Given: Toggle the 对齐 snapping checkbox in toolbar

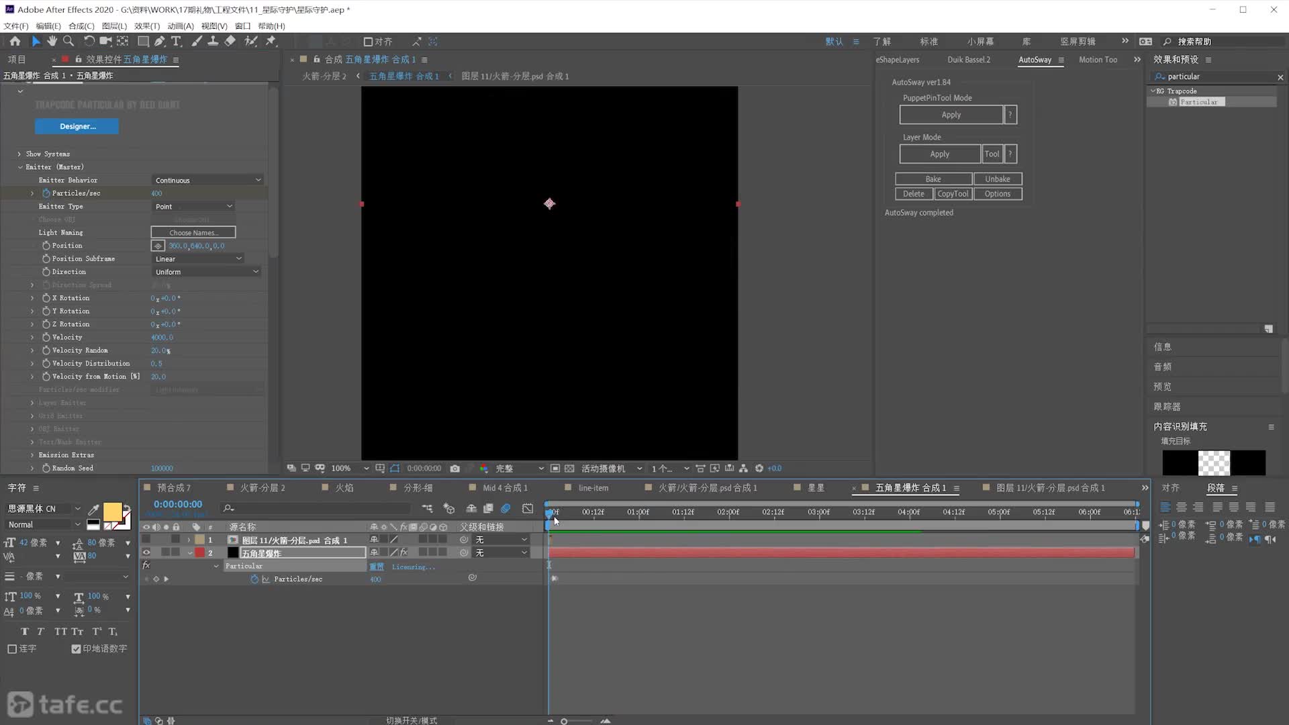Looking at the screenshot, I should pyautogui.click(x=367, y=42).
